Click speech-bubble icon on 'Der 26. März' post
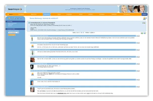Screen dimensions: 153x101 (x=137, y=57)
